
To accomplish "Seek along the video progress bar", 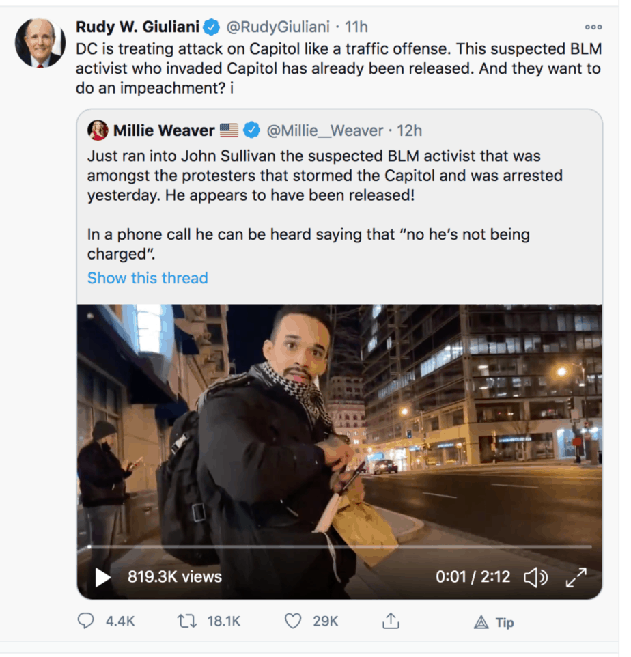I will coord(339,546).
